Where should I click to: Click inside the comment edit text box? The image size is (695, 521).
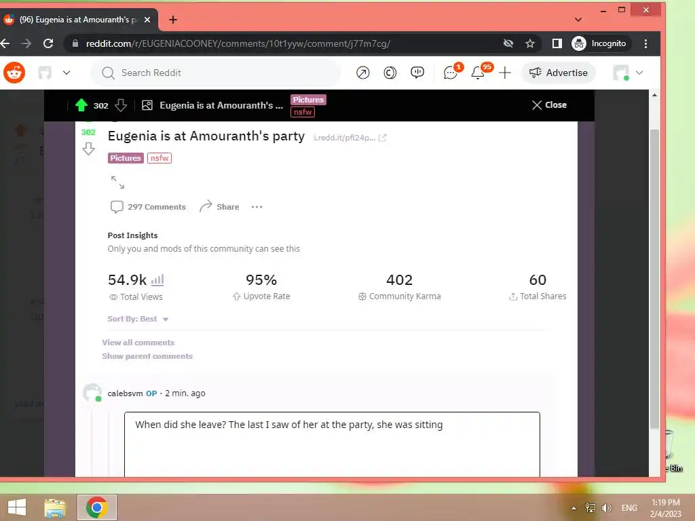(332, 444)
